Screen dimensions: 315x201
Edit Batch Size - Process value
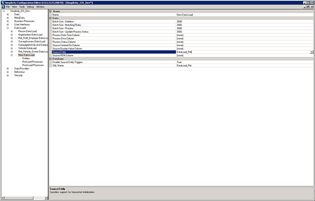[x=244, y=28]
